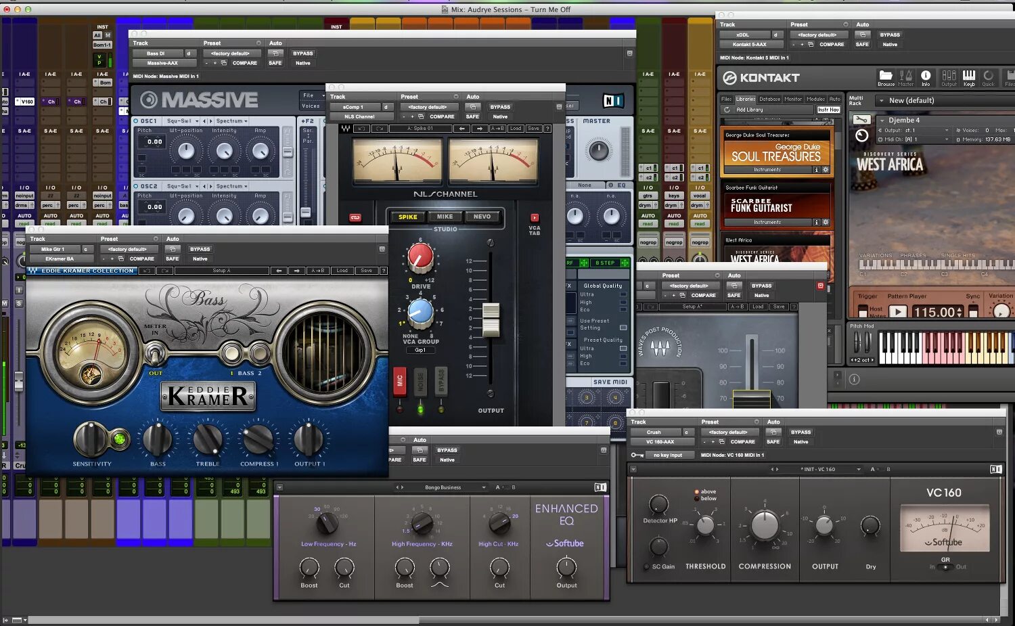
Task: Switch to the Libraries tab in Kontakt
Action: [746, 99]
